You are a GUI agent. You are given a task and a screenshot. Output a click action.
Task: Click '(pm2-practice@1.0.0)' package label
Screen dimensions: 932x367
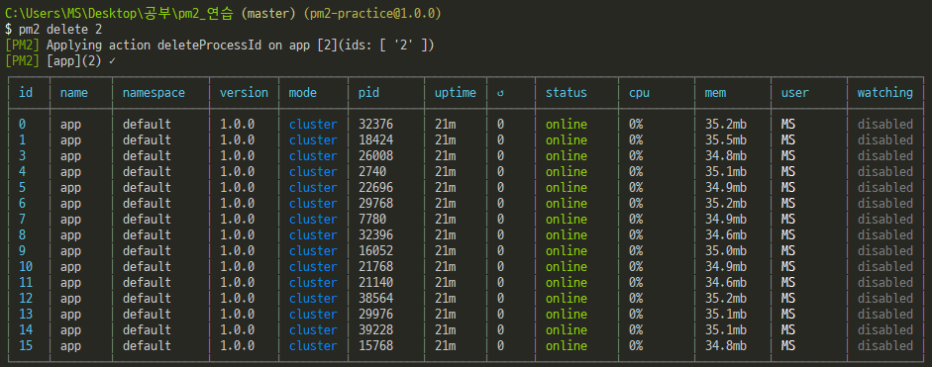pos(372,13)
